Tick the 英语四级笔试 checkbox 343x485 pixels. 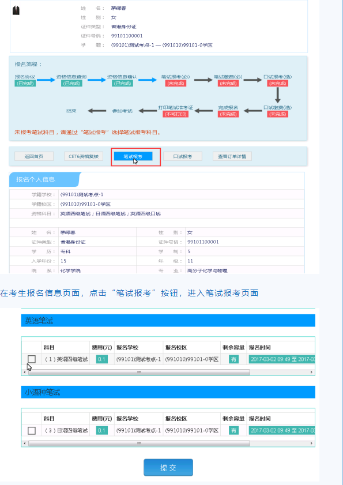[32, 359]
